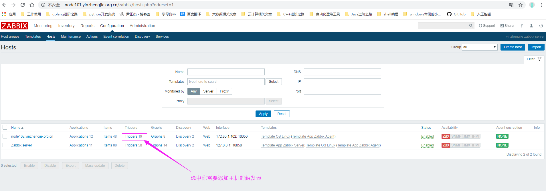The height and width of the screenshot is (191, 546).
Task: Reload the browser page
Action: click(x=23, y=5)
